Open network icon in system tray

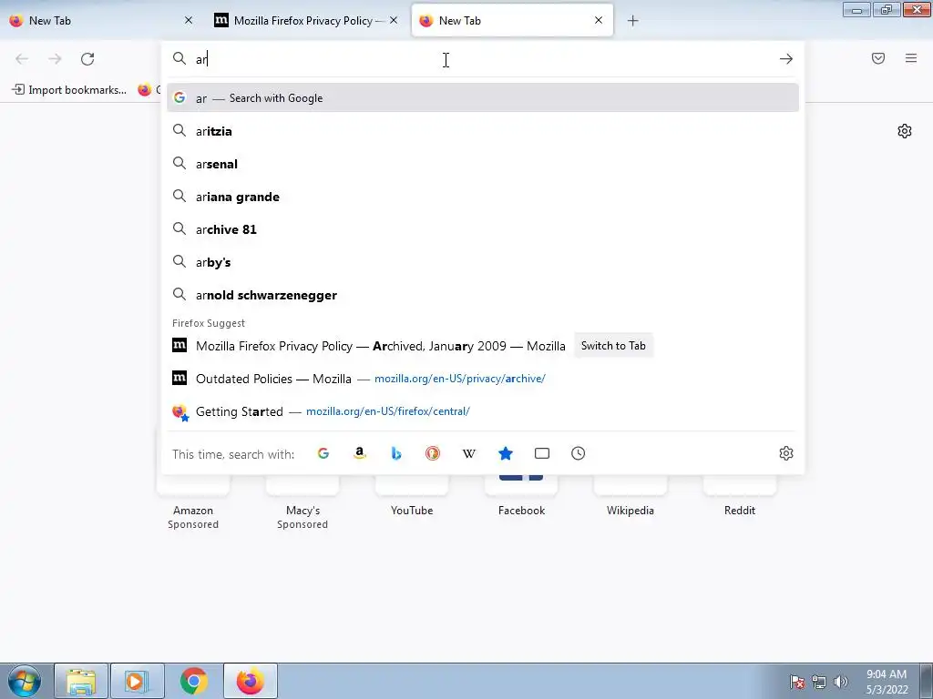pyautogui.click(x=819, y=682)
